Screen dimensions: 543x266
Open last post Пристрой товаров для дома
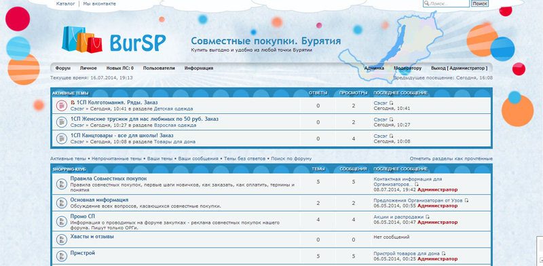point(407,254)
